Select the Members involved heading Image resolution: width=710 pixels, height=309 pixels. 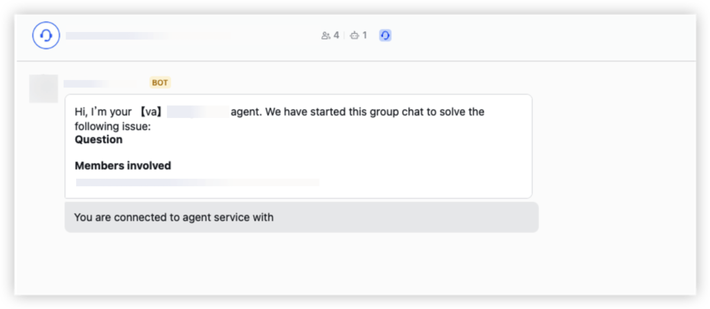click(123, 166)
